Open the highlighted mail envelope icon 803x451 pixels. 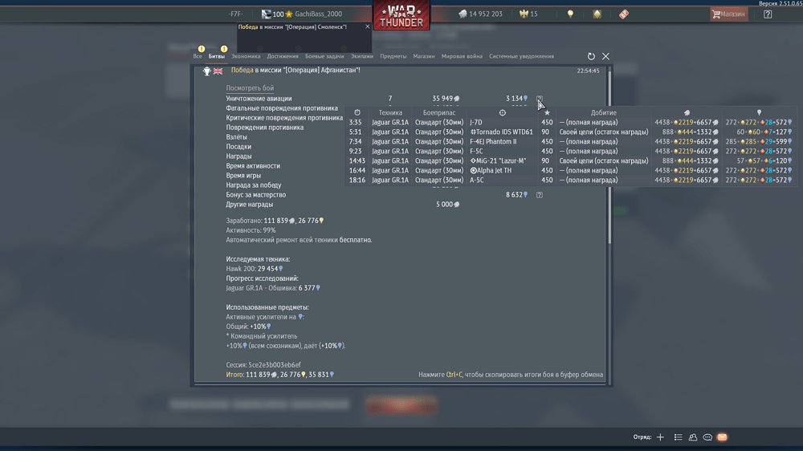722,437
